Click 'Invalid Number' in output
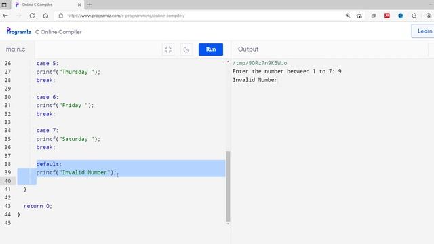434x244 pixels. [x=255, y=80]
